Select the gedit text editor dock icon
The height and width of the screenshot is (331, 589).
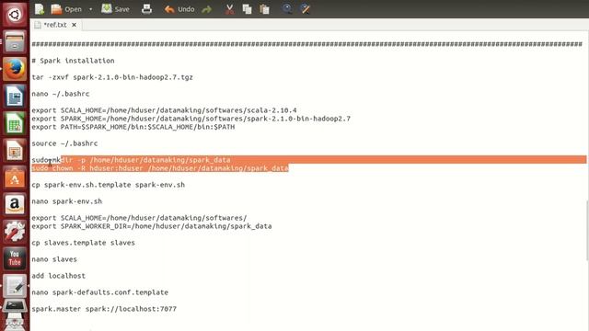15,286
